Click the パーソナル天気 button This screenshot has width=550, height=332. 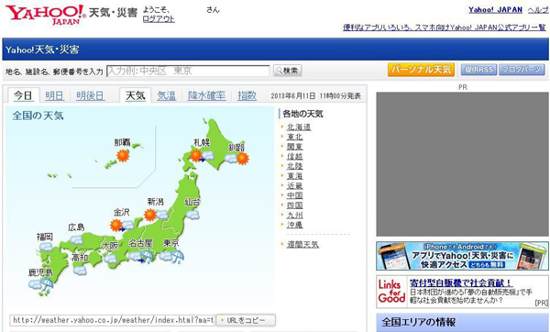(421, 70)
